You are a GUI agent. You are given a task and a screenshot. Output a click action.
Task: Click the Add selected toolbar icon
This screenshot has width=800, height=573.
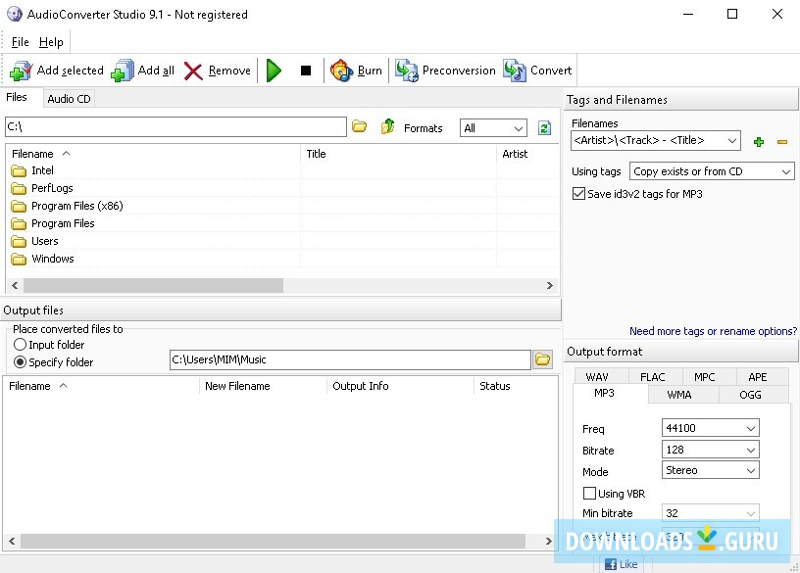(x=21, y=71)
